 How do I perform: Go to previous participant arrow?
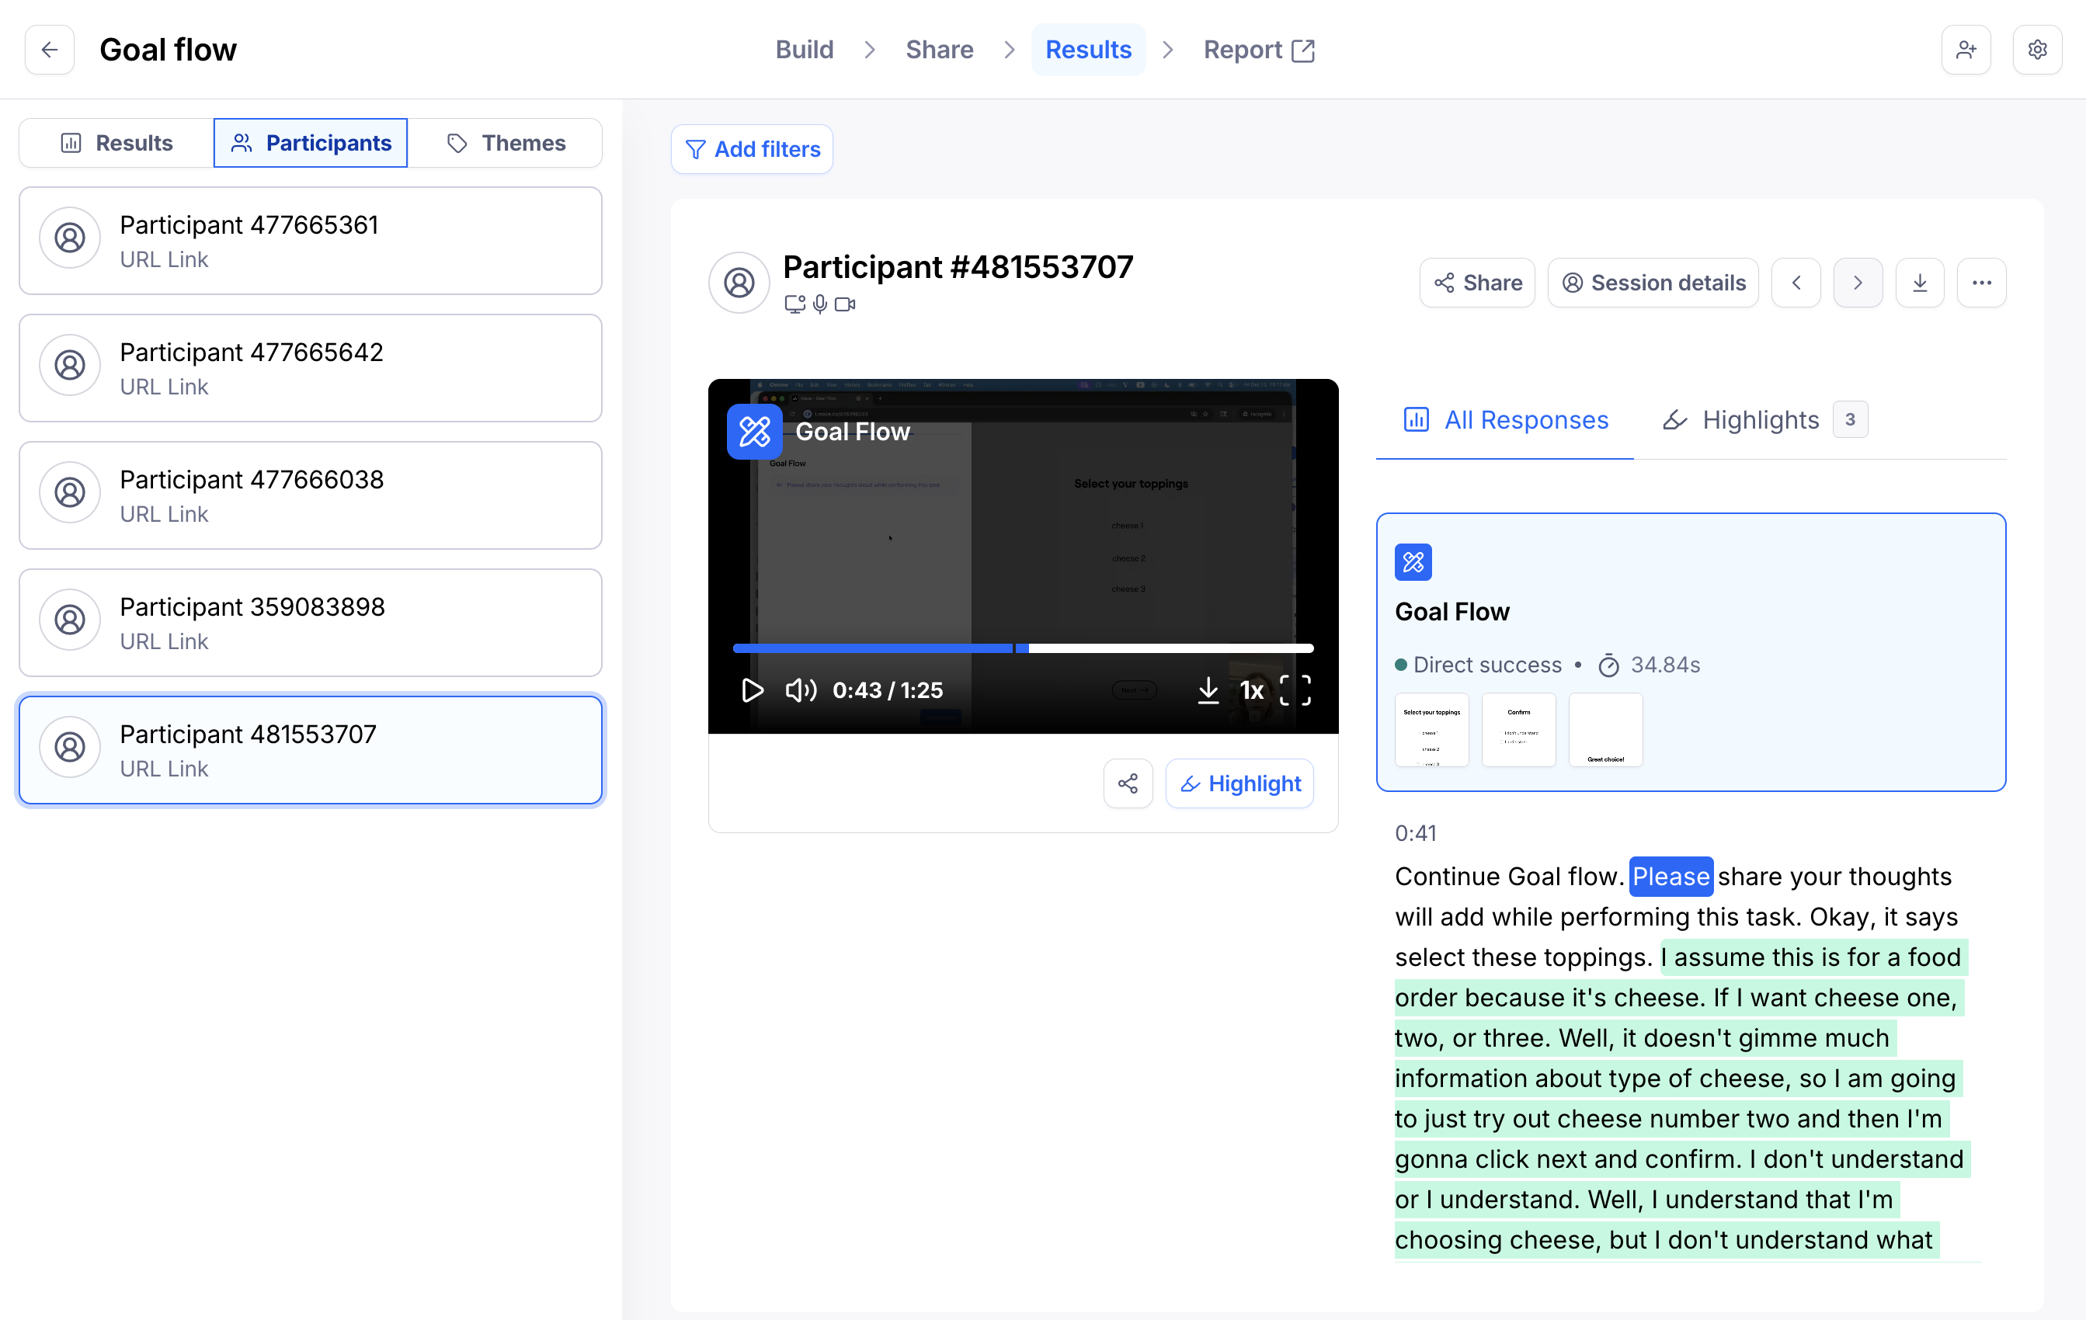tap(1796, 283)
